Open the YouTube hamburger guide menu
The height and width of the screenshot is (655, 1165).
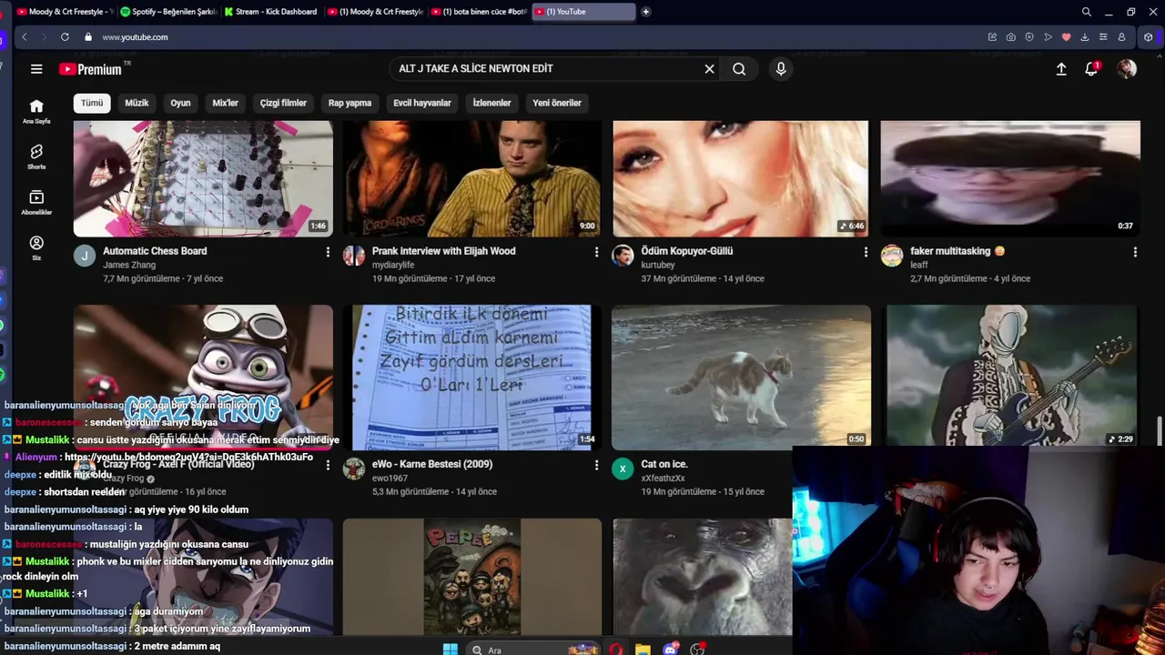click(x=36, y=69)
